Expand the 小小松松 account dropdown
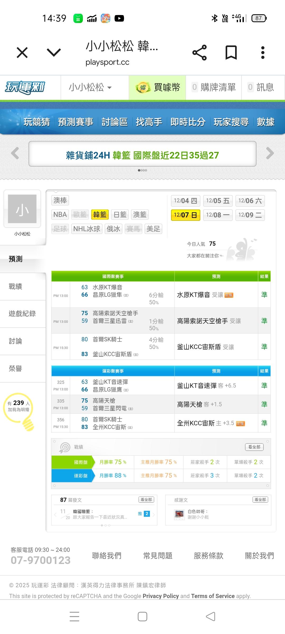The image size is (285, 634). click(x=90, y=87)
